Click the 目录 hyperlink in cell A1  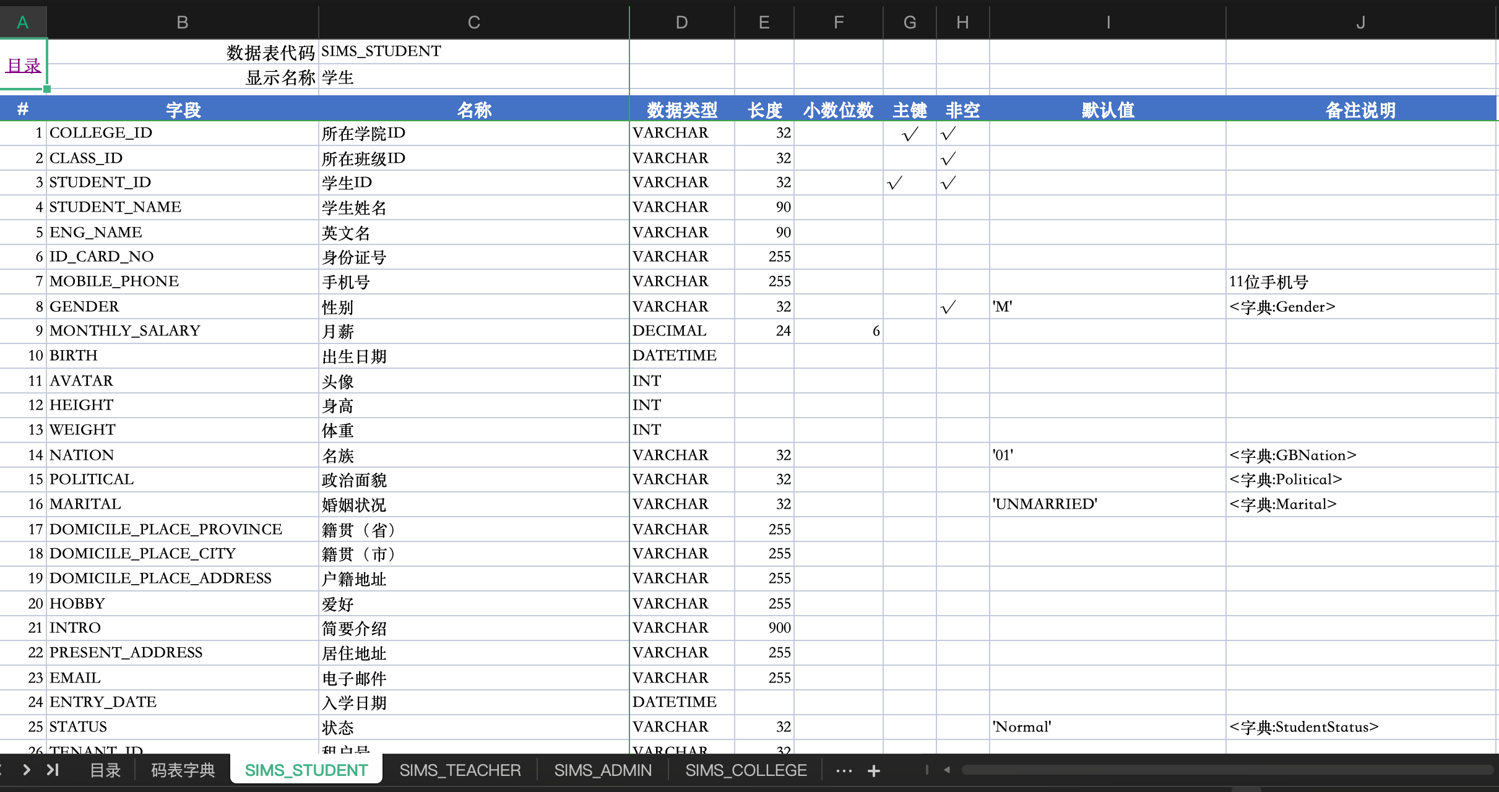[x=24, y=65]
